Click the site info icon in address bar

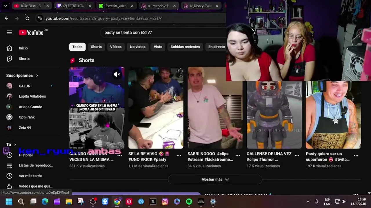pyautogui.click(x=40, y=18)
